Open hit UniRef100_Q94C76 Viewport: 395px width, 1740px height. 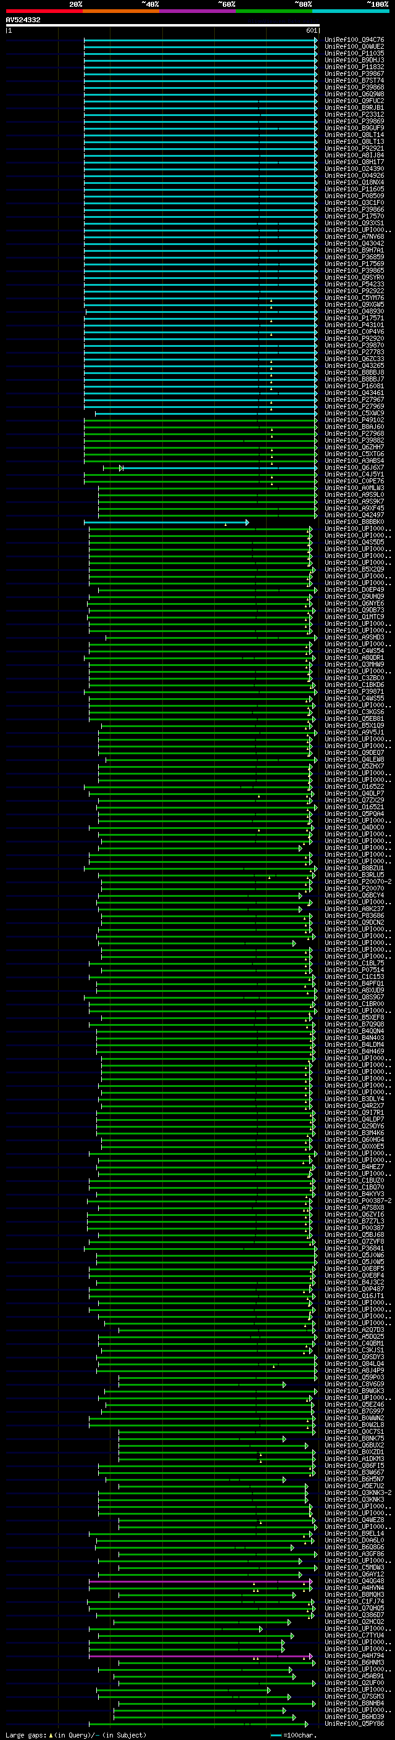click(x=354, y=40)
